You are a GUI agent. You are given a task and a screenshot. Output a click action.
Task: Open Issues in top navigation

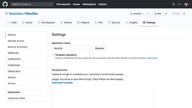[77, 4]
